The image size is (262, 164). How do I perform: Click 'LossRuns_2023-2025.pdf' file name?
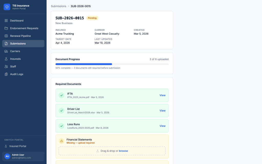click(81, 128)
